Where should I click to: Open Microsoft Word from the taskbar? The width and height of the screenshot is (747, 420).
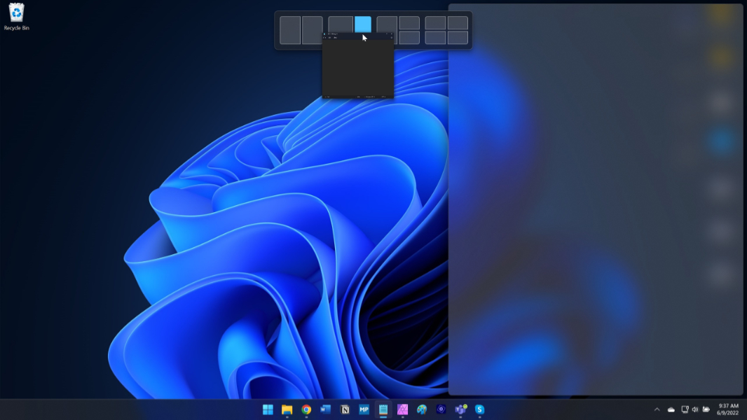pos(325,409)
